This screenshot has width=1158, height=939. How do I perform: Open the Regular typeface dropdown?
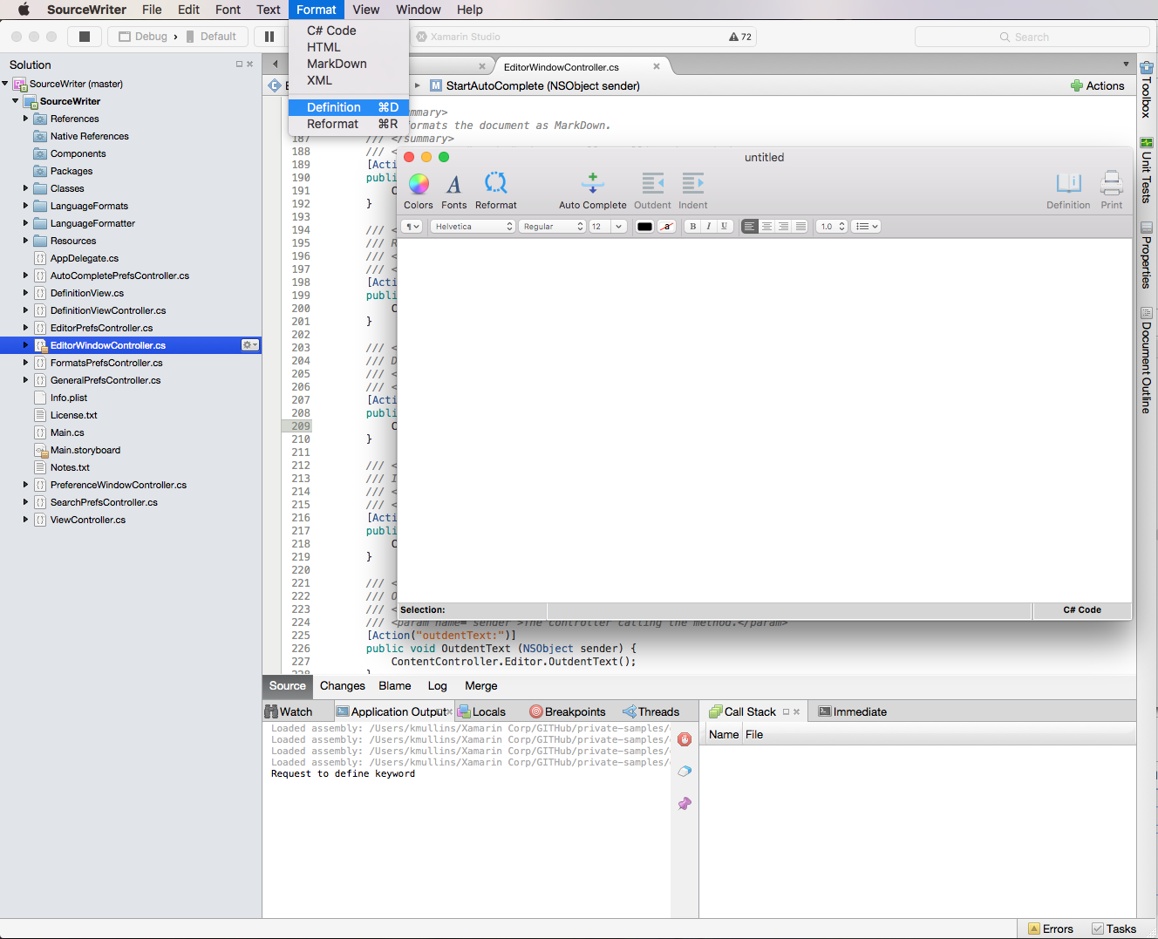click(552, 227)
